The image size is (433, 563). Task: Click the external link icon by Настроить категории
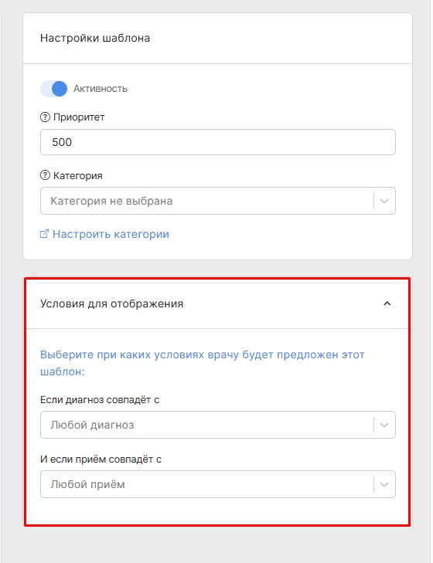point(44,234)
